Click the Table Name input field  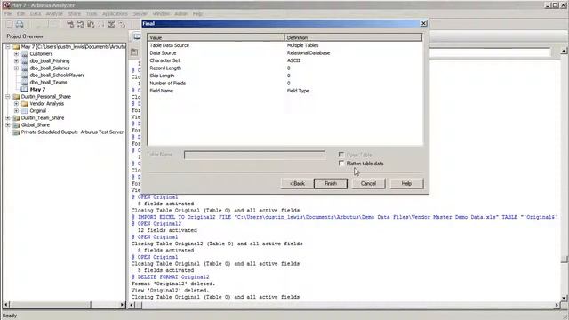pos(254,156)
